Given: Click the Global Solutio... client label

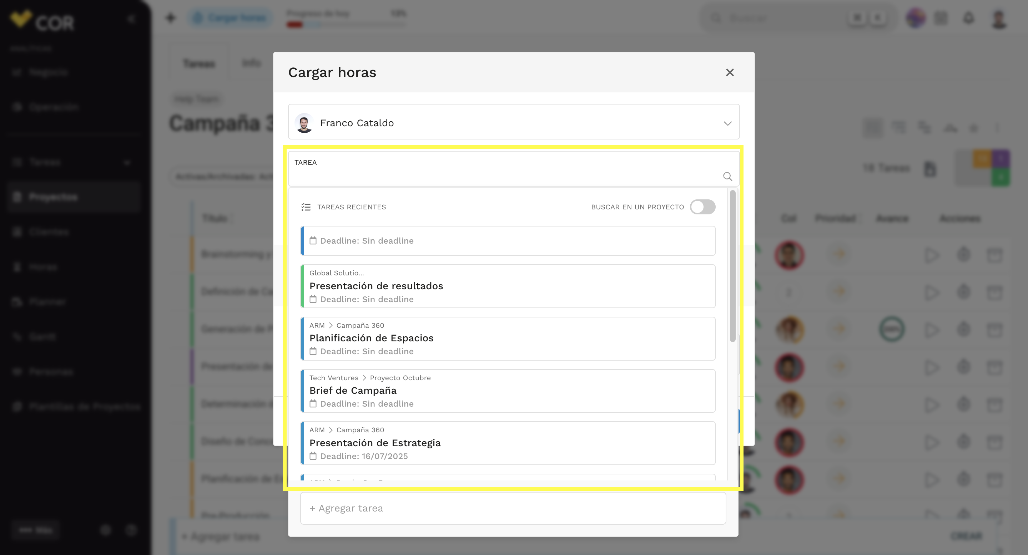Looking at the screenshot, I should click(336, 273).
